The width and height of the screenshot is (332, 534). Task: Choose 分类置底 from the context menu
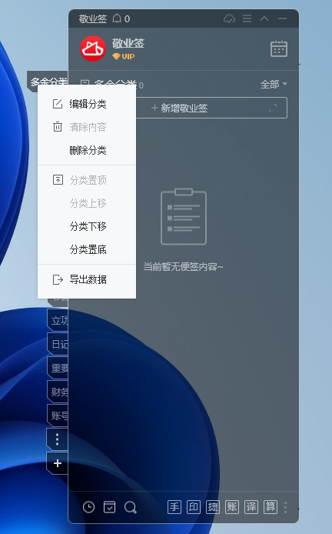87,249
